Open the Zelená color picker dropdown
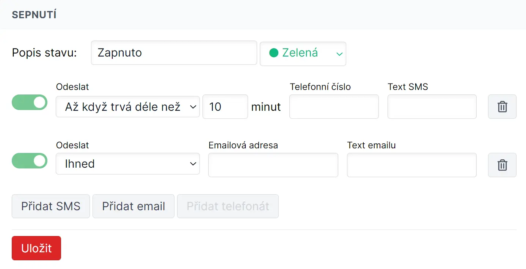This screenshot has height=269, width=526. pyautogui.click(x=303, y=53)
